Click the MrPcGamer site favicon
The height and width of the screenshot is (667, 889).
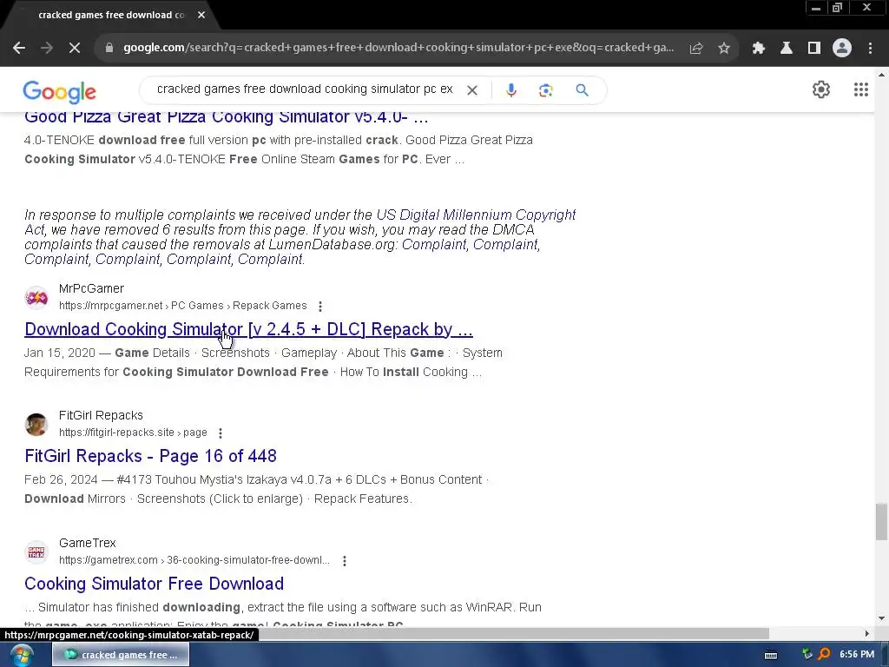pyautogui.click(x=36, y=297)
